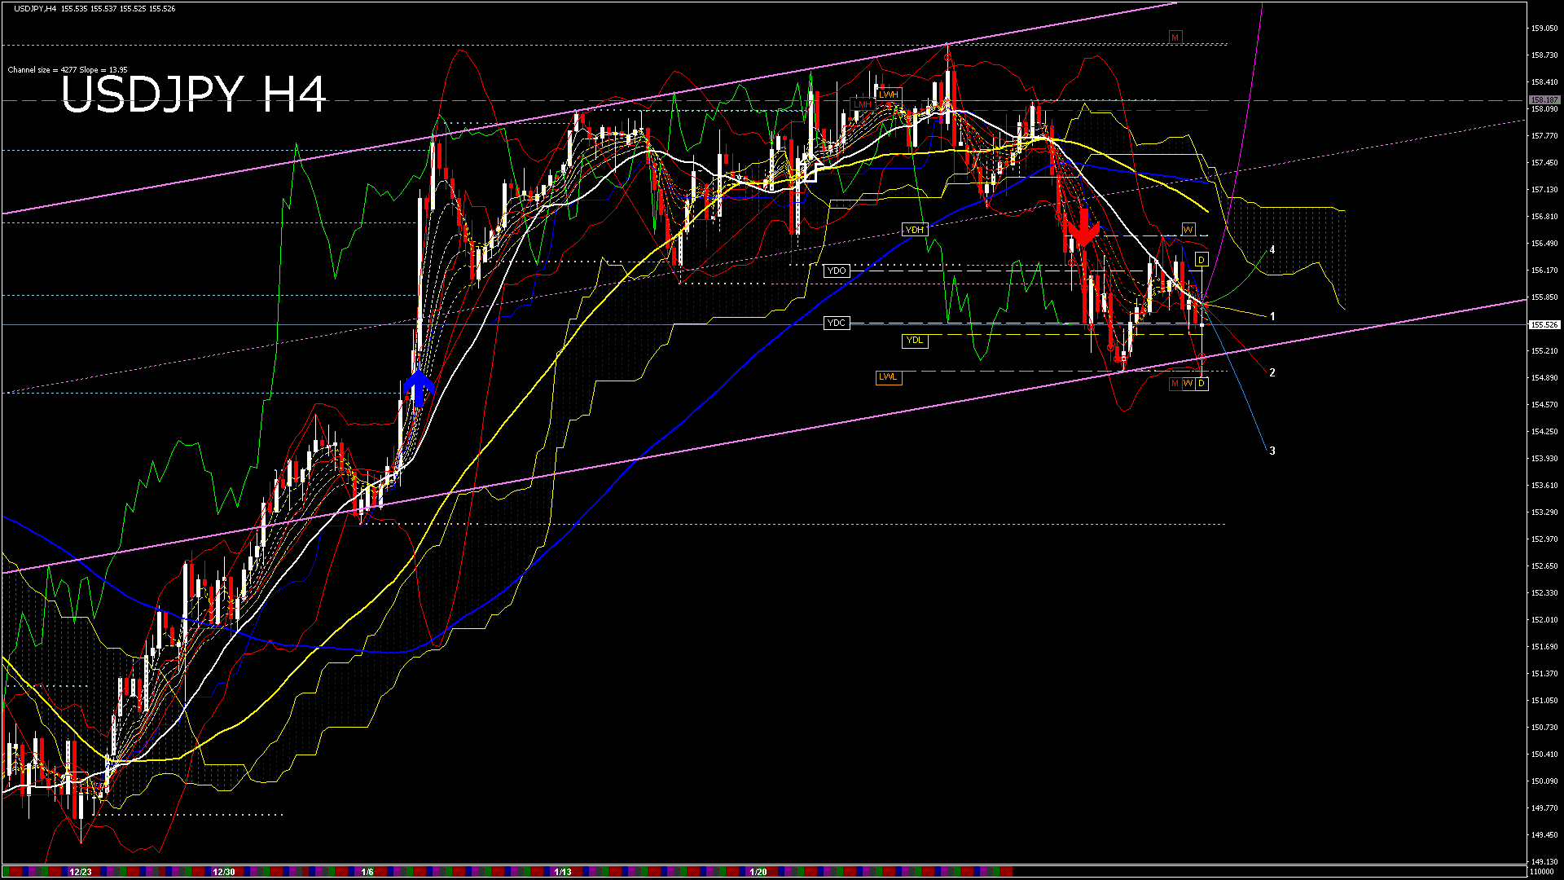The width and height of the screenshot is (1564, 880).
Task: Click the USDJPY,H4 header quote text
Action: click(94, 8)
